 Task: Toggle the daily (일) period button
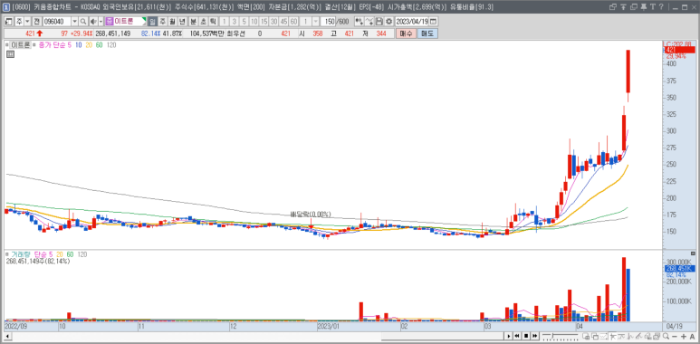tap(153, 22)
